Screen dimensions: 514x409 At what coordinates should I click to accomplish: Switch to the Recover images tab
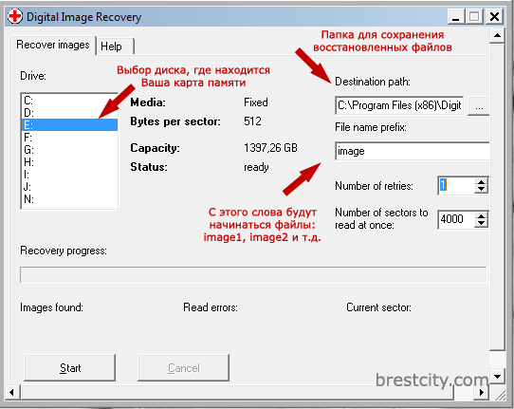(53, 45)
